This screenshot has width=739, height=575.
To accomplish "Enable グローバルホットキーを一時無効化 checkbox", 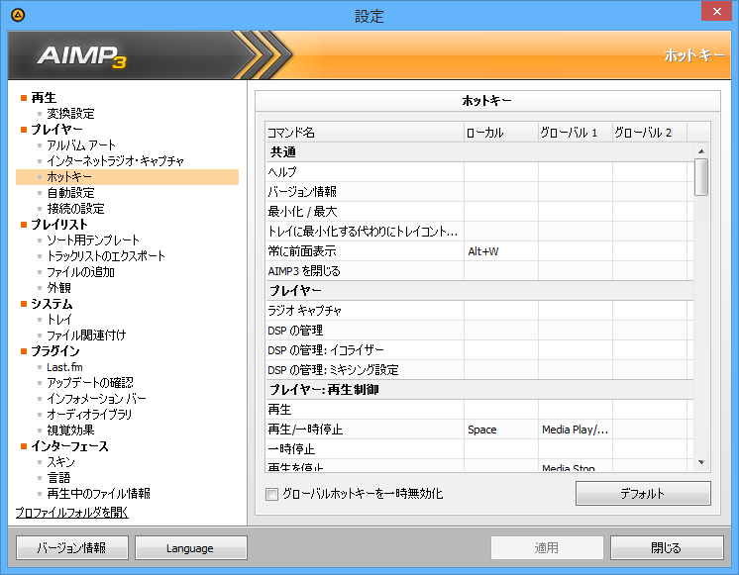I will 271,494.
